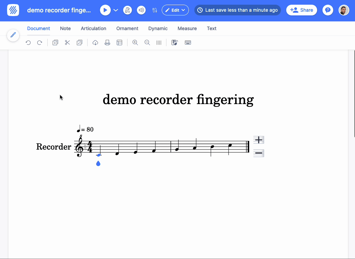The width and height of the screenshot is (355, 259).
Task: Open the user profile avatar menu
Action: pyautogui.click(x=344, y=10)
